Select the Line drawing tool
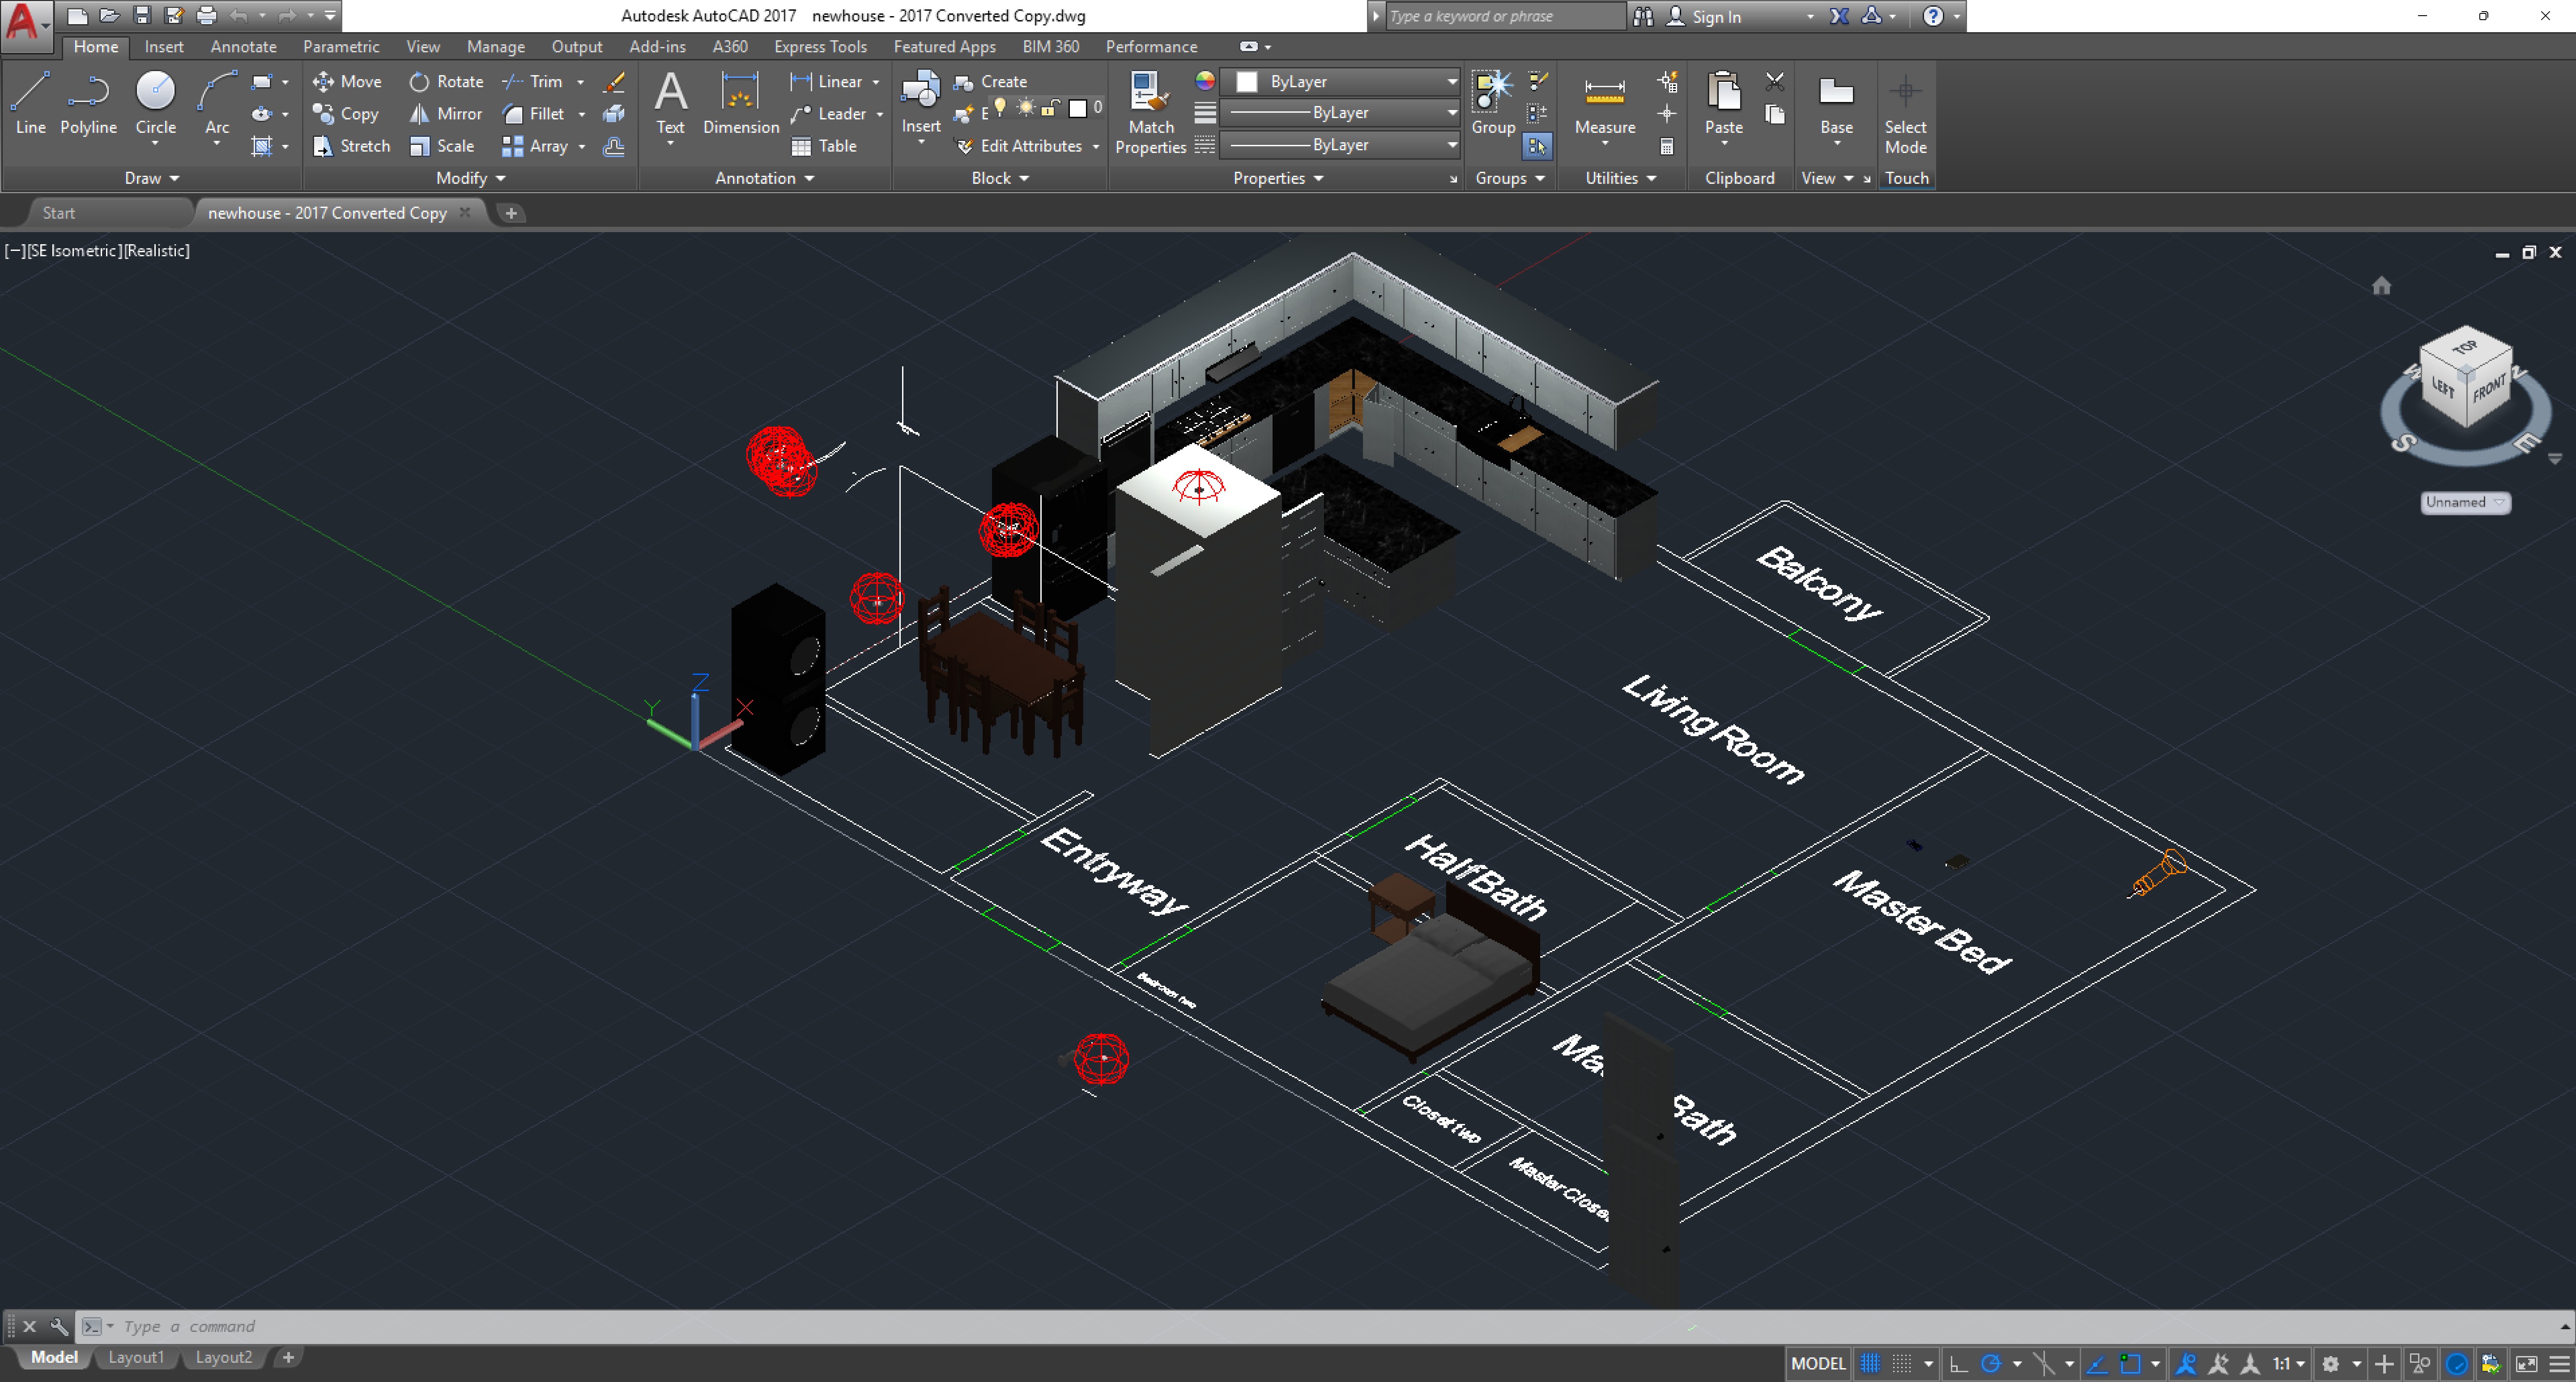 (x=30, y=103)
